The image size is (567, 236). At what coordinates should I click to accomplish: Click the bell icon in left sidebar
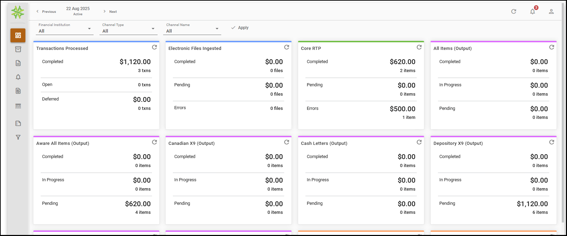point(18,77)
